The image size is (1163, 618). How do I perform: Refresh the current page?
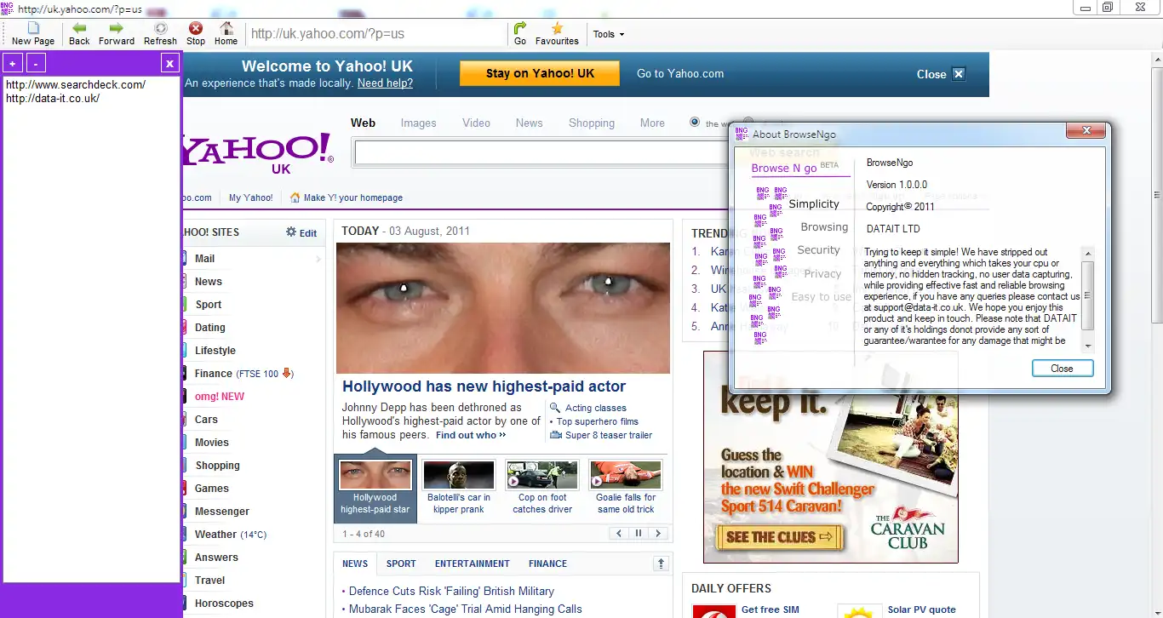point(160,34)
